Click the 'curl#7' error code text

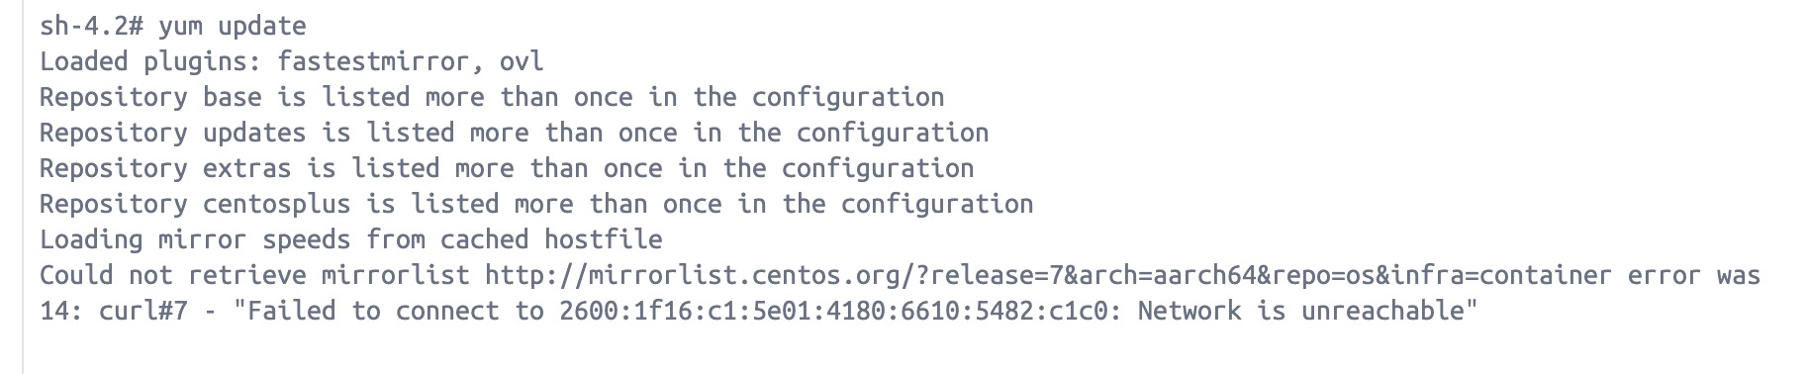[143, 312]
